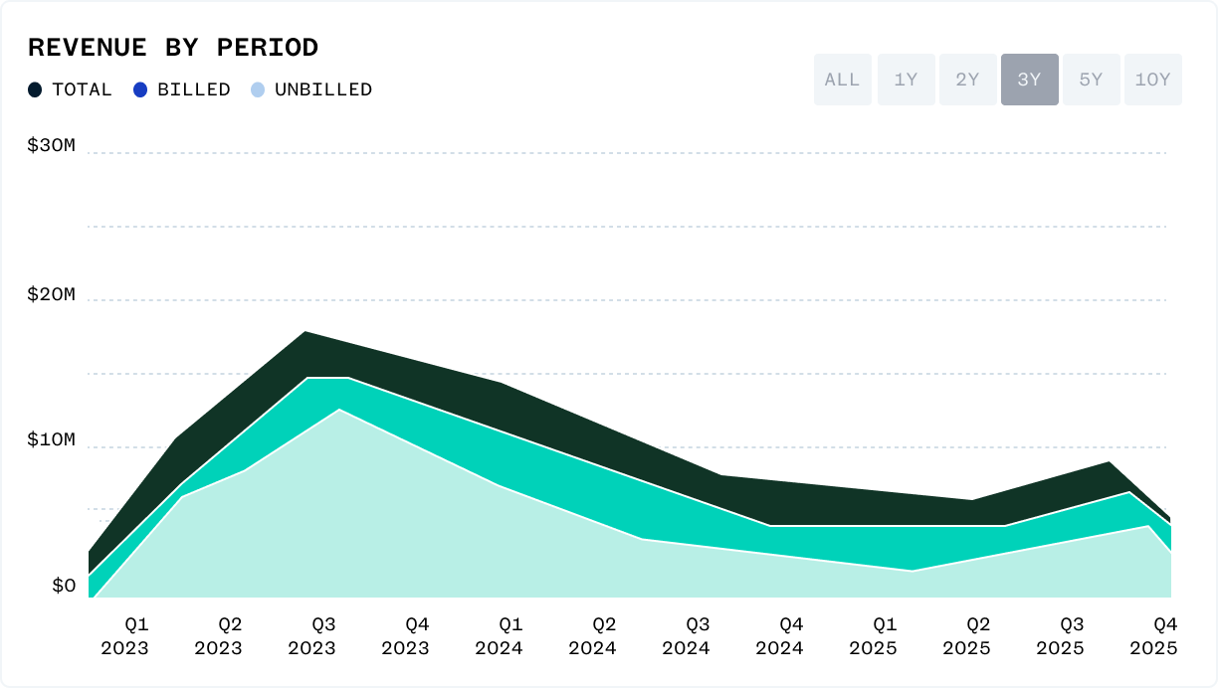Select the ALL time range filter
This screenshot has width=1218, height=688.
pyautogui.click(x=843, y=80)
